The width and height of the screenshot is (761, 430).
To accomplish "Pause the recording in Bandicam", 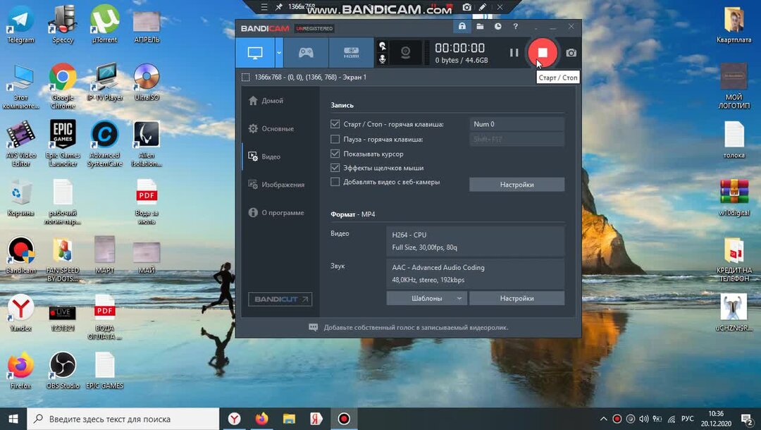I will tap(514, 52).
